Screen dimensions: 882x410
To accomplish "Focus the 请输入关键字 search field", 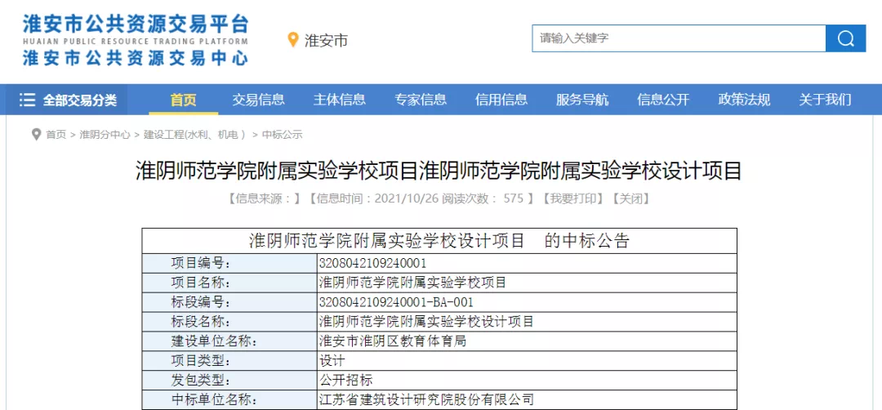I will tap(679, 38).
